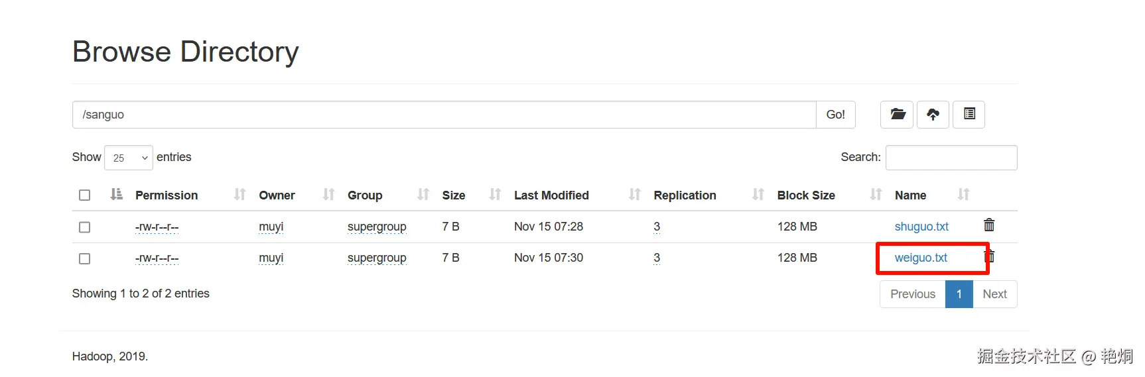Image resolution: width=1145 pixels, height=377 pixels.
Task: Check the shuguo.txt row checkbox
Action: (84, 227)
